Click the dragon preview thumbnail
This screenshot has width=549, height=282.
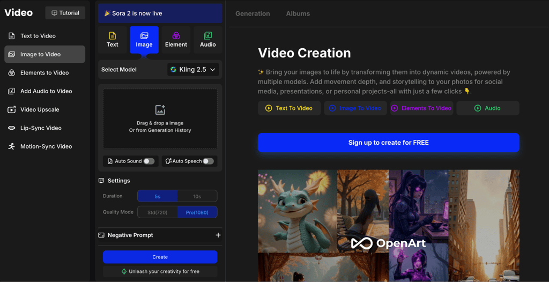[x=297, y=211]
